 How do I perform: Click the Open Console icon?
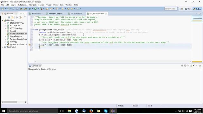pyautogui.click(x=191, y=66)
